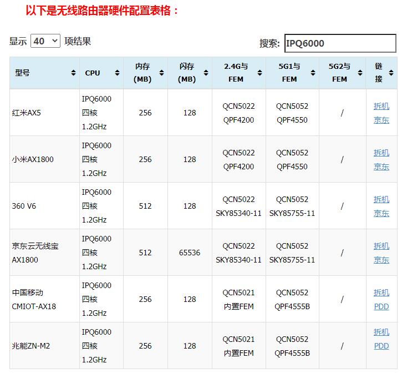Click the 项结果 label

click(78, 41)
